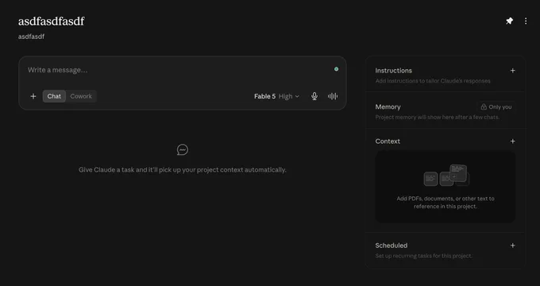This screenshot has height=286, width=540.
Task: Switch to Chat mode
Action: point(54,96)
